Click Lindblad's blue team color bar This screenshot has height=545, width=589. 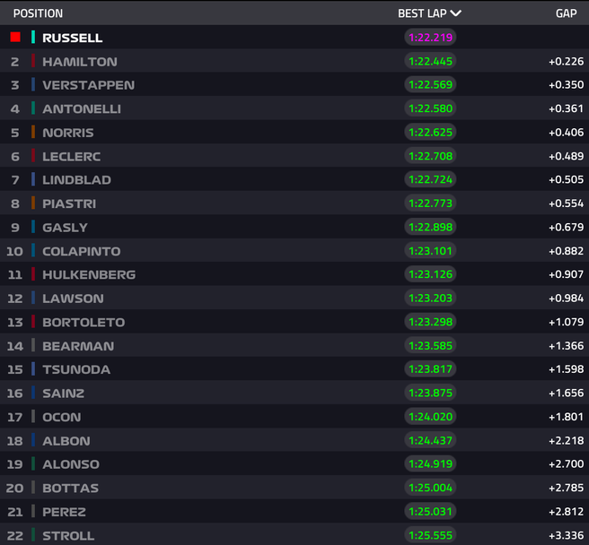[x=33, y=179]
